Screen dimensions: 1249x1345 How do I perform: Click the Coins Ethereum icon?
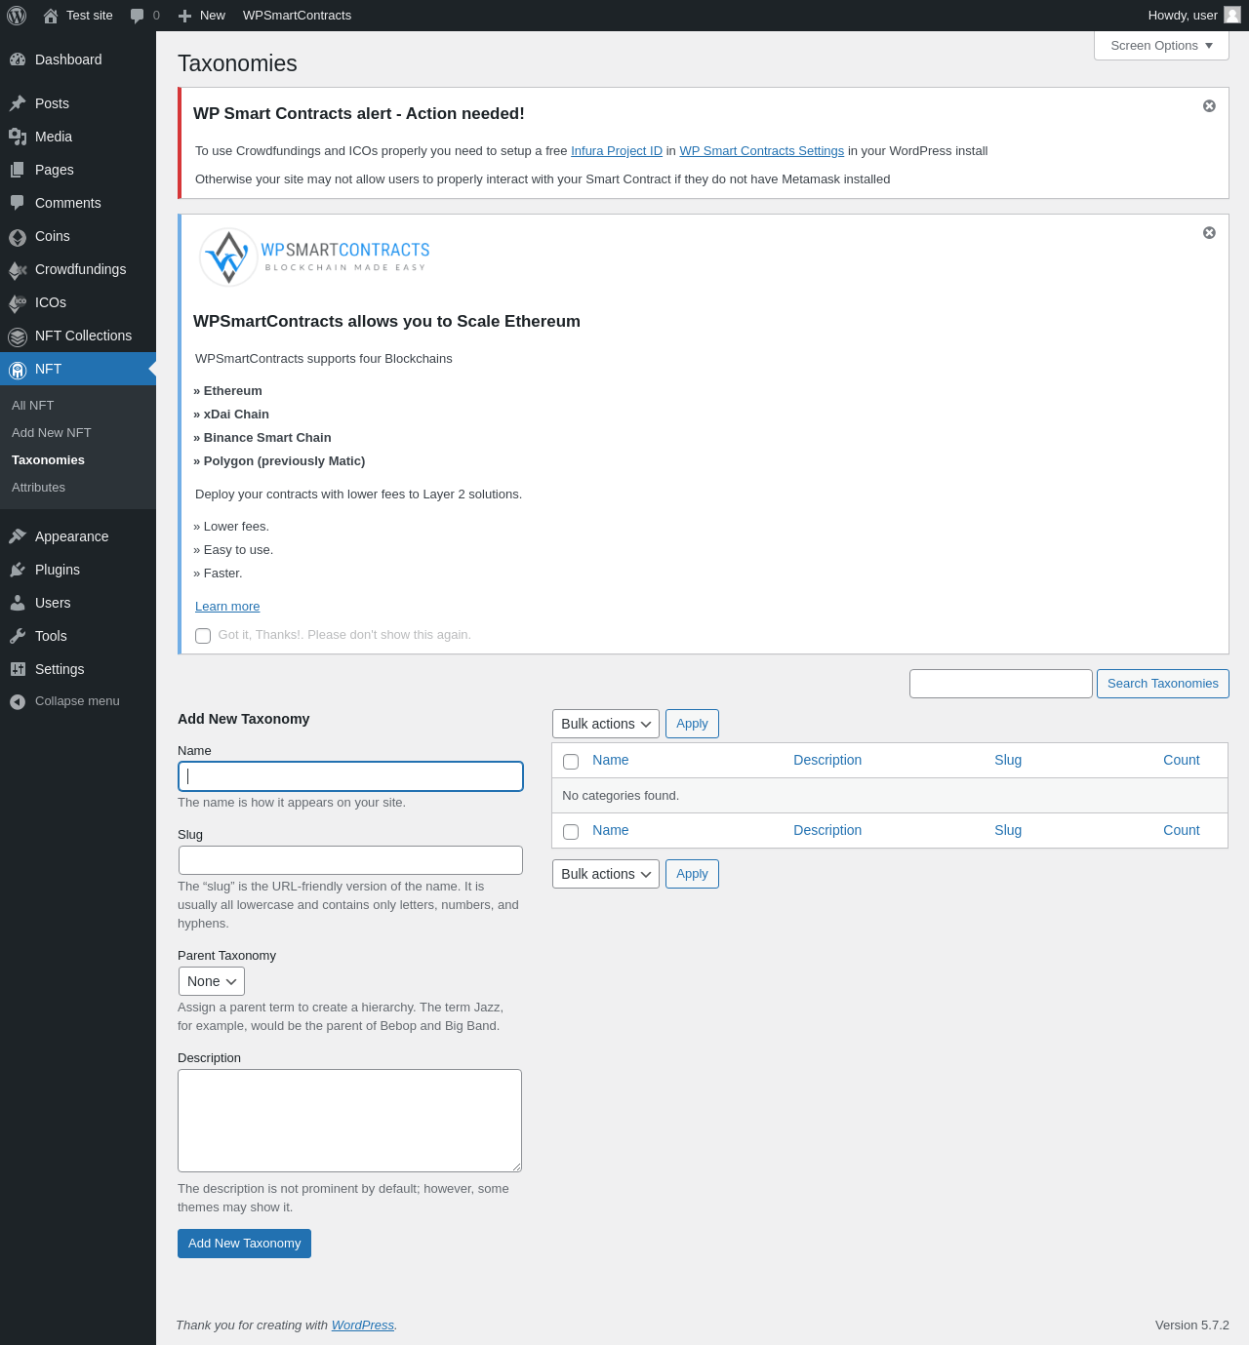(18, 236)
